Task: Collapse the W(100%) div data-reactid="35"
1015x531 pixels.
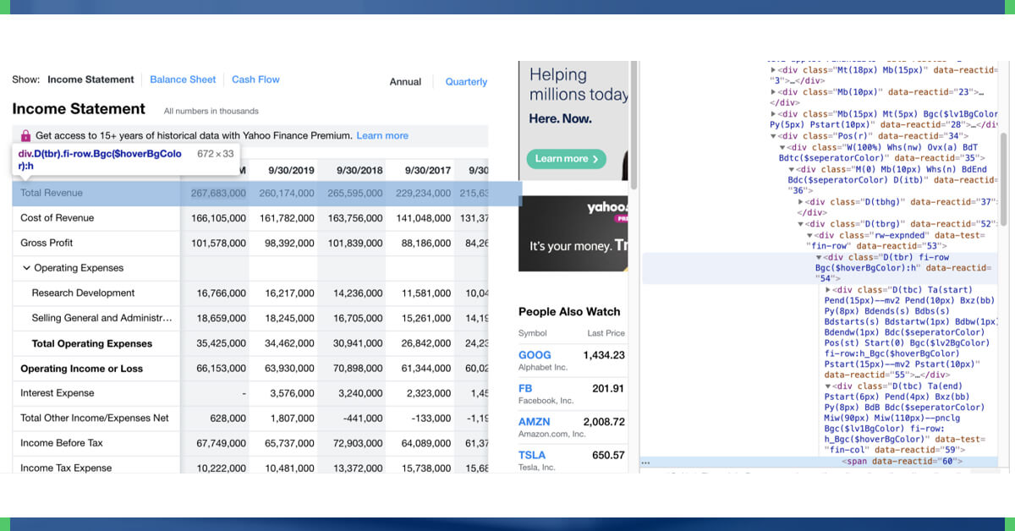Action: click(x=782, y=146)
